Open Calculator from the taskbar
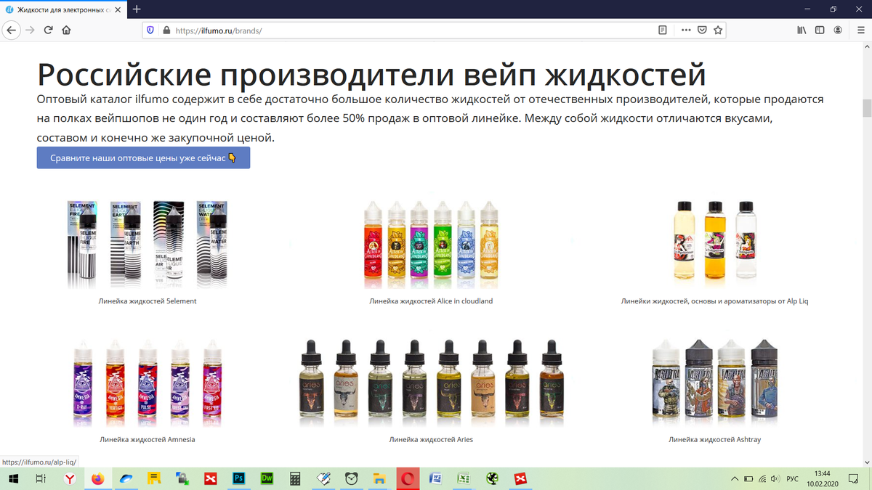872x490 pixels. pyautogui.click(x=295, y=478)
